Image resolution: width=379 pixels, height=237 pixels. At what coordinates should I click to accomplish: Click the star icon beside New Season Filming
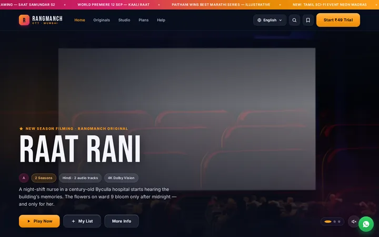(x=21, y=129)
